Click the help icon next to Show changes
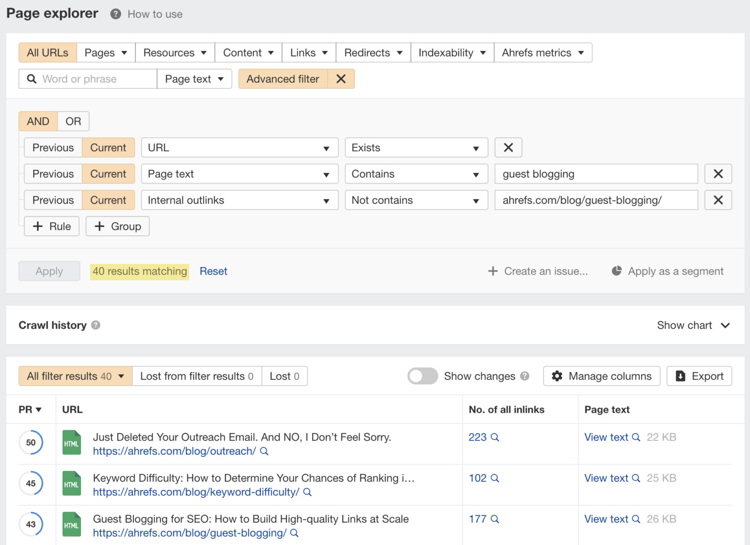The width and height of the screenshot is (750, 545). click(525, 376)
